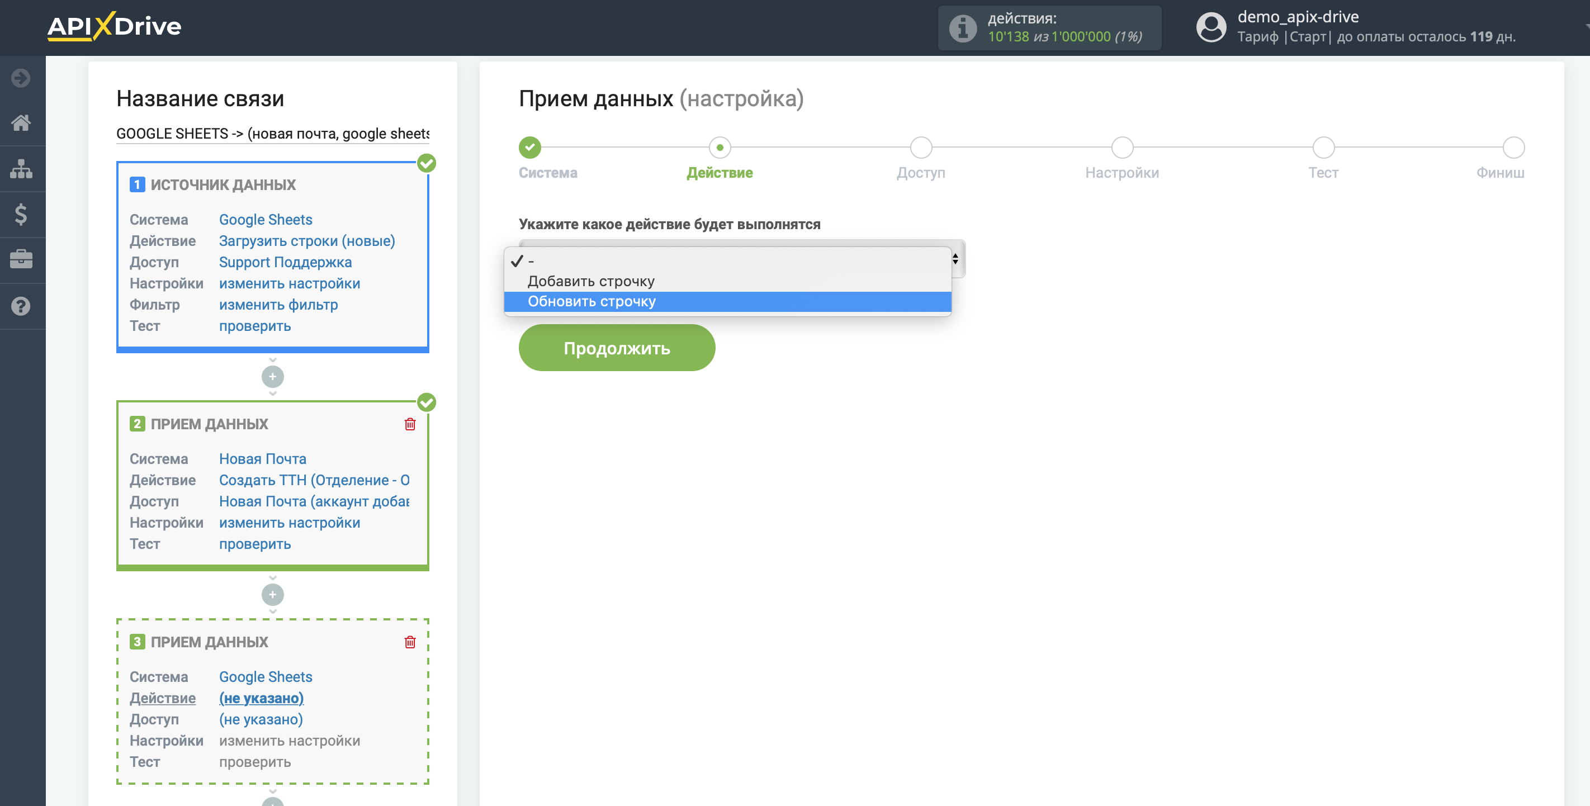Open Новая Почта (аккаунт) access link

point(314,501)
